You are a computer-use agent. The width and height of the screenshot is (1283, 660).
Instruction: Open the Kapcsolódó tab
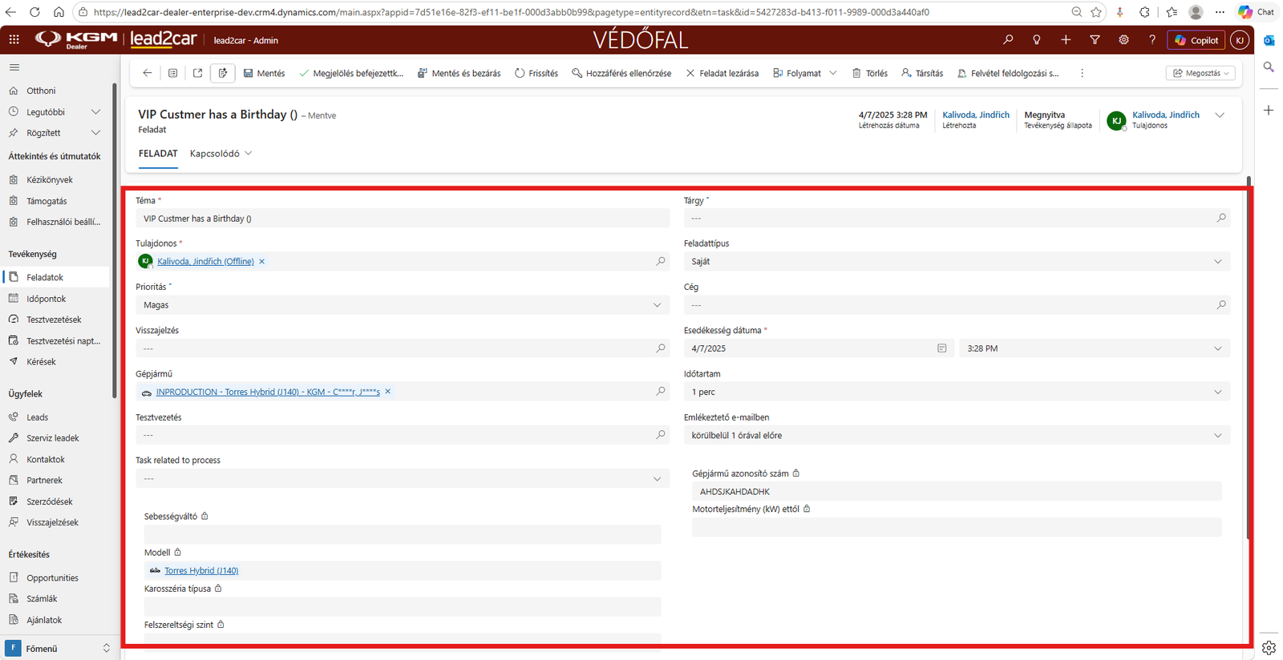[x=221, y=154]
